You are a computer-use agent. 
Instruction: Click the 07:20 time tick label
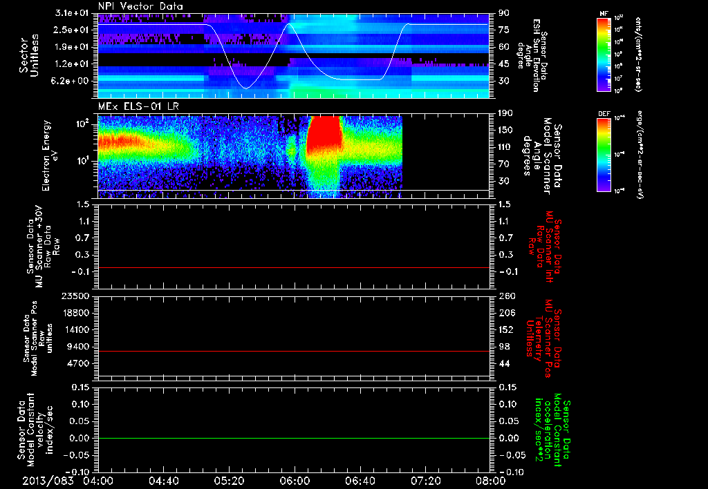pyautogui.click(x=425, y=481)
